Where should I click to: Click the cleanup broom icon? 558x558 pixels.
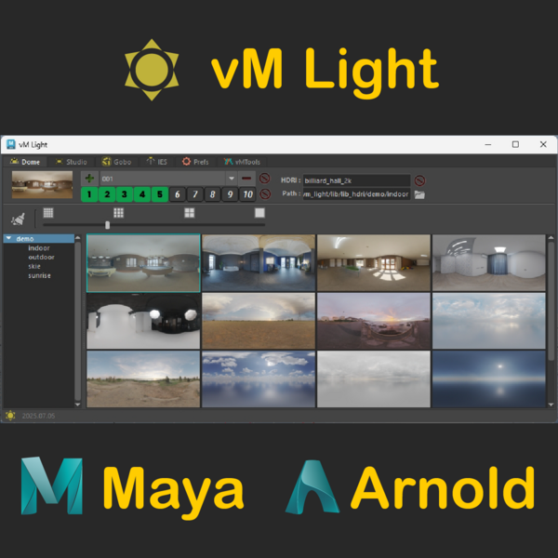pos(18,219)
